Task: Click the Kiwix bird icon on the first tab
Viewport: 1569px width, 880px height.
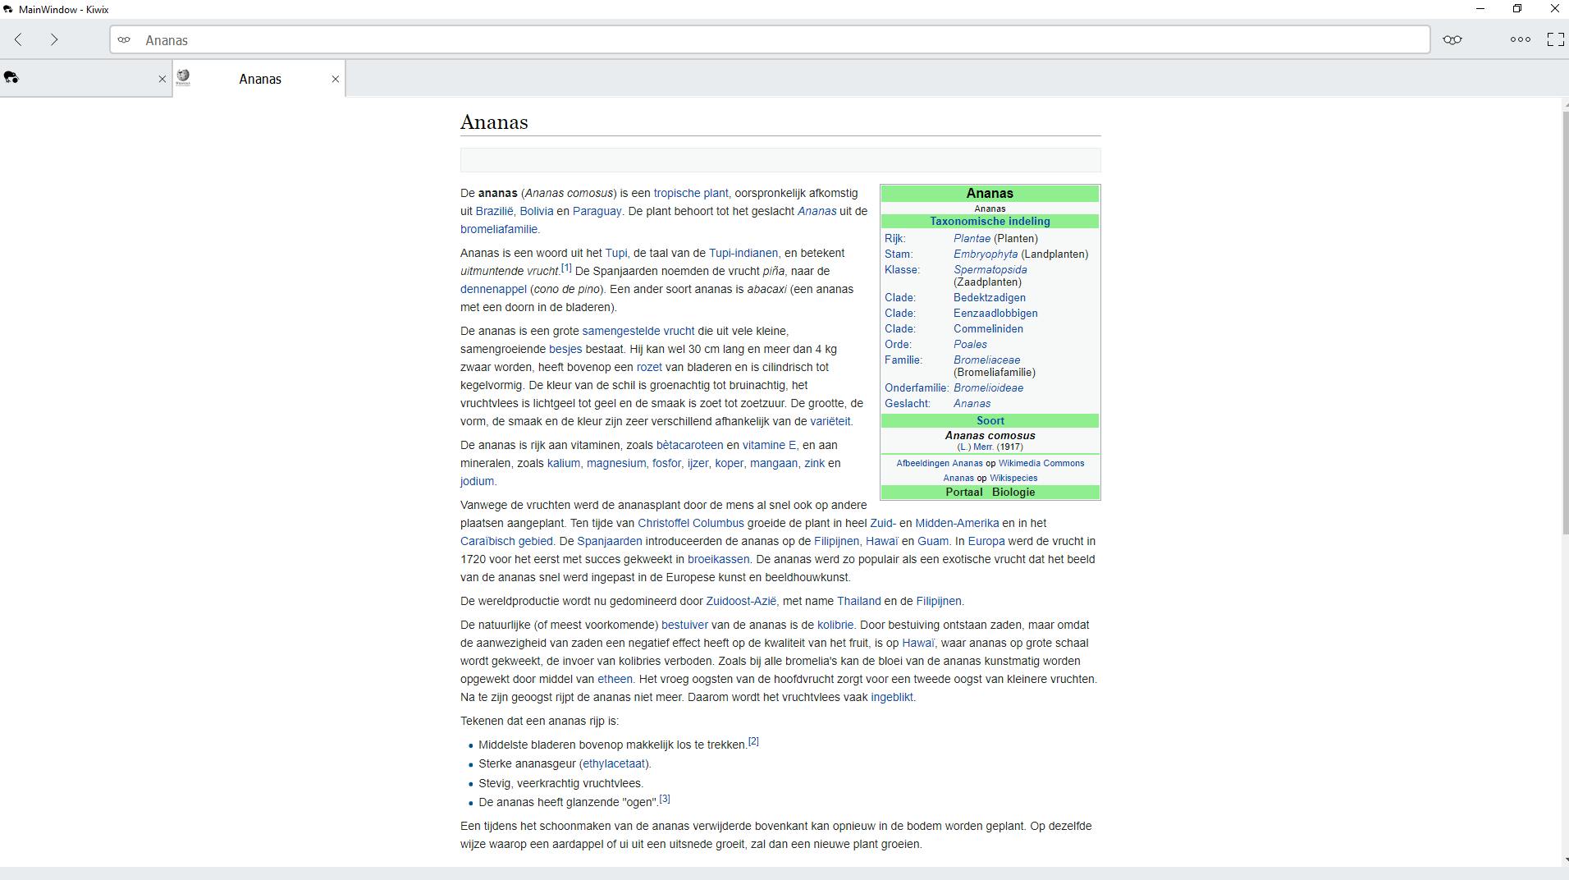Action: [11, 77]
